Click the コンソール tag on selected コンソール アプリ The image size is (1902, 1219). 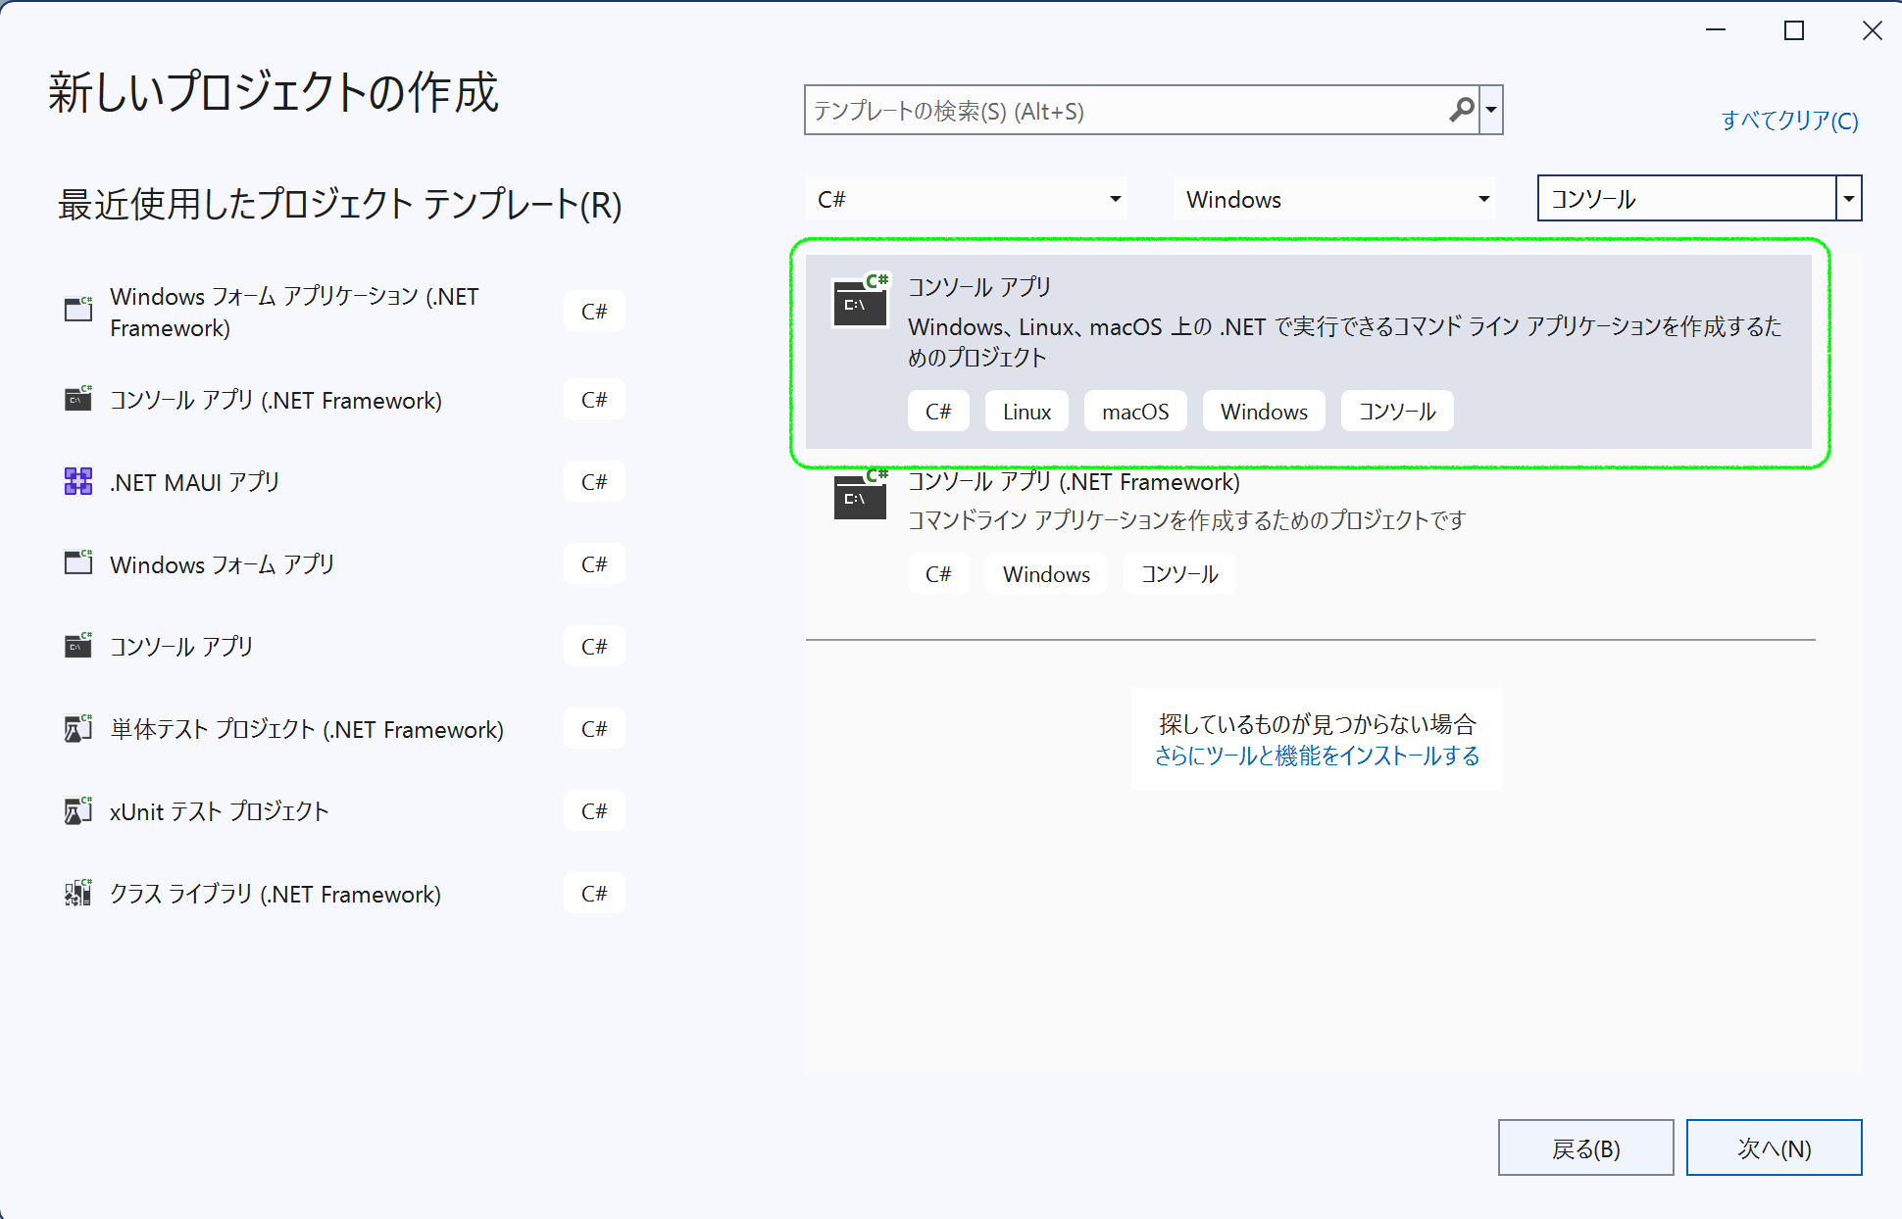tap(1397, 412)
